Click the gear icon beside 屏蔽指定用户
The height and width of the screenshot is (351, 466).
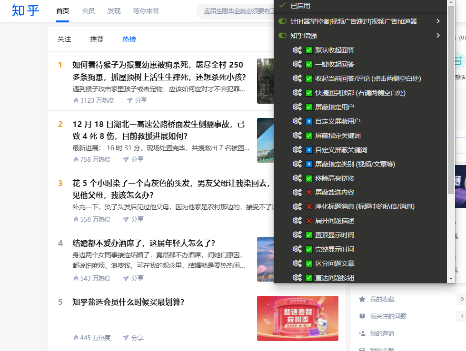pyautogui.click(x=297, y=107)
